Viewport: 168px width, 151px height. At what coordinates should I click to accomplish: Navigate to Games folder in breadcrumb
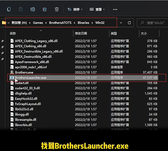(38, 23)
